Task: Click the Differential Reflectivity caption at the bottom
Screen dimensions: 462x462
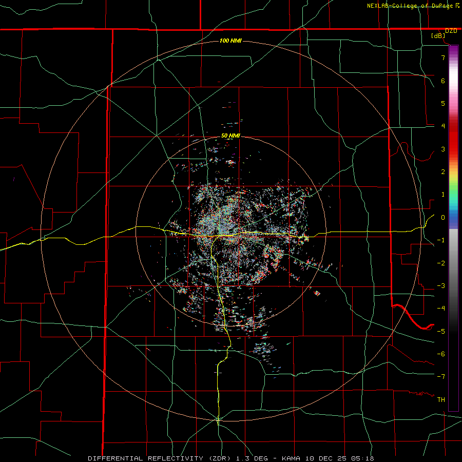Action: 231,458
